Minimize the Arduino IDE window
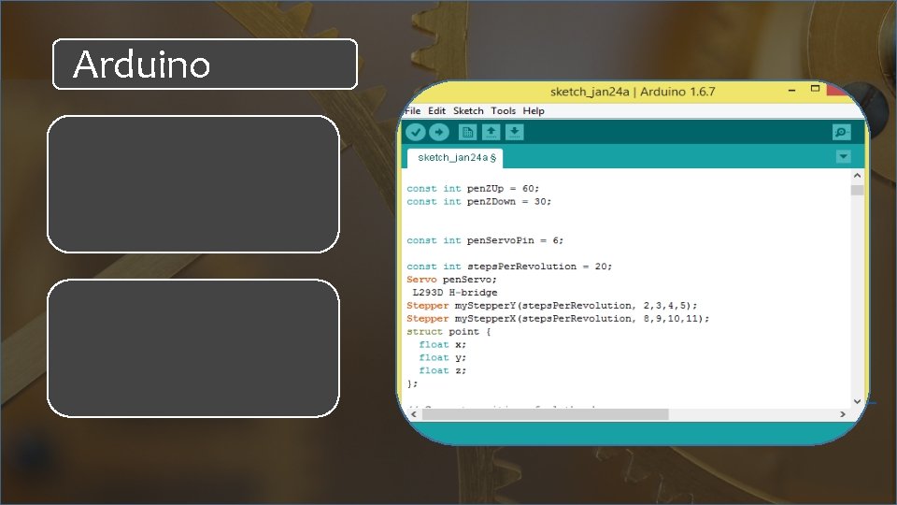 point(791,90)
